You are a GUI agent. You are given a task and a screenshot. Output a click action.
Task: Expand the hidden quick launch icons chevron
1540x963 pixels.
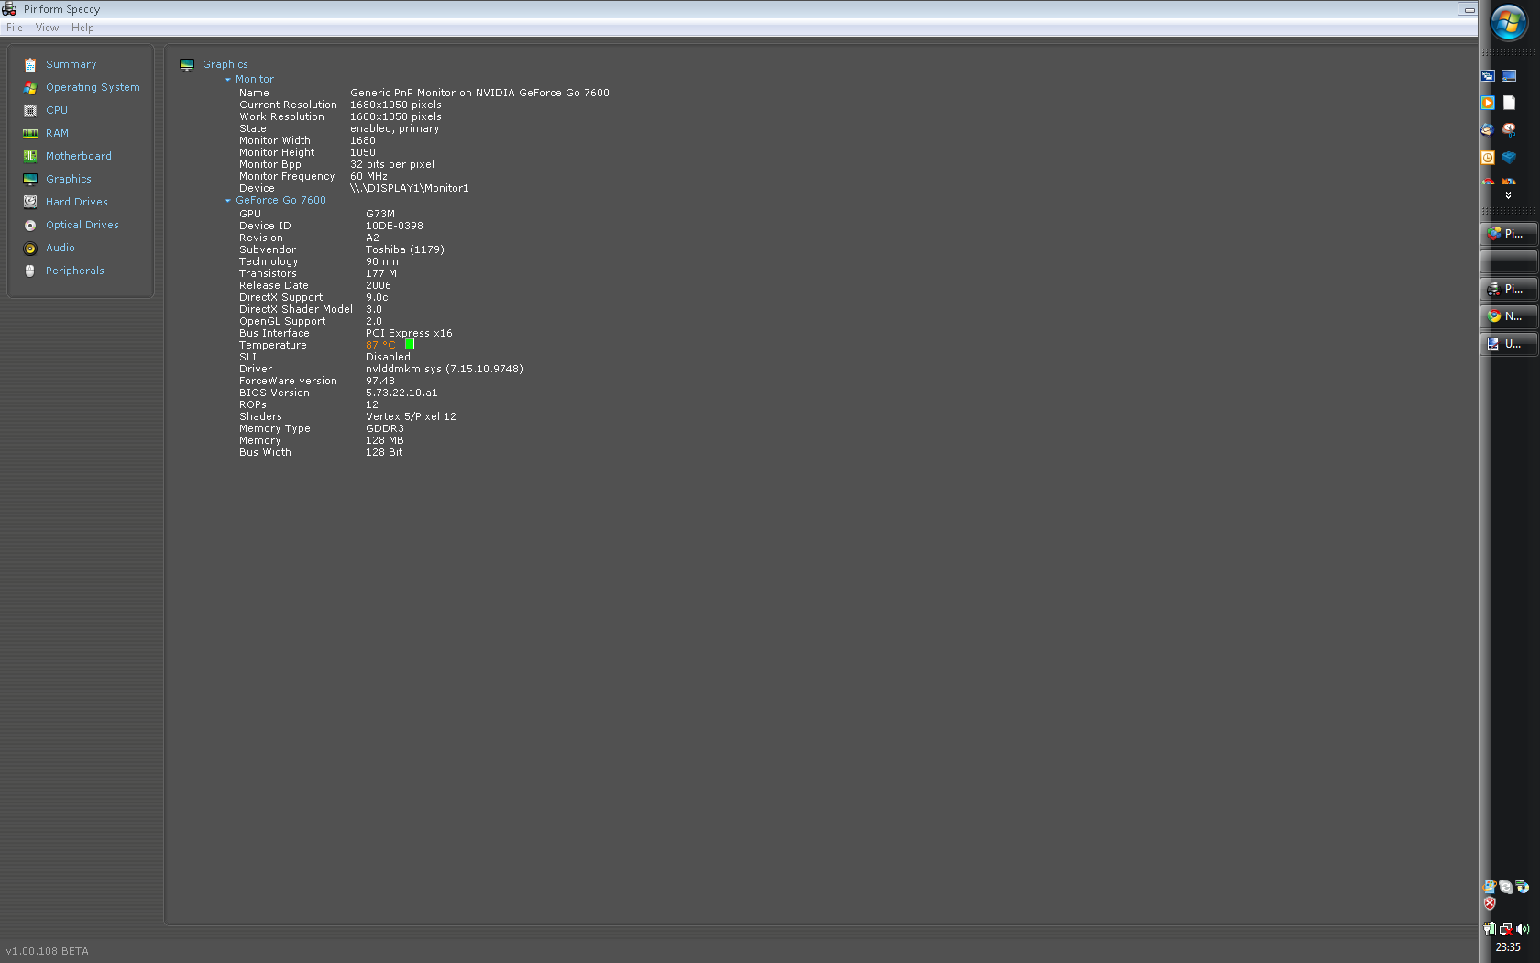click(x=1508, y=195)
